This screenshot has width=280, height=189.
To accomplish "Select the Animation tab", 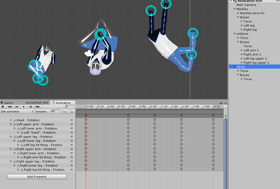I will (x=62, y=103).
